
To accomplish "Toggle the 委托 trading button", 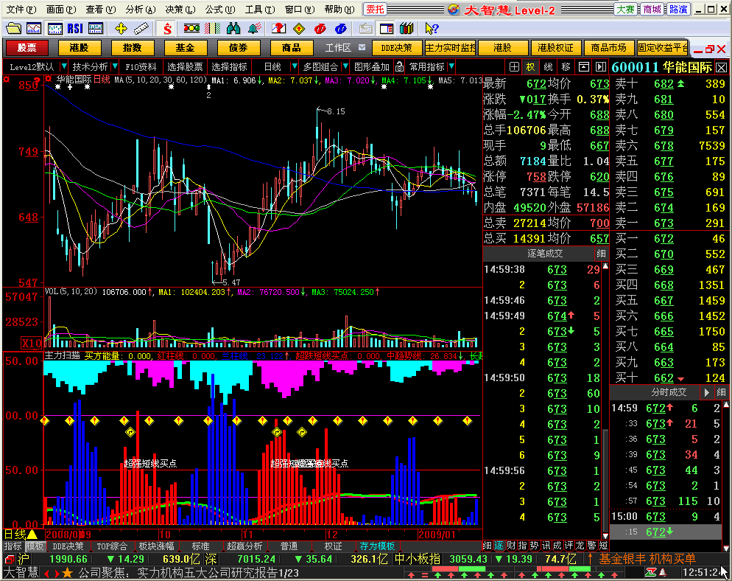I will coord(376,10).
